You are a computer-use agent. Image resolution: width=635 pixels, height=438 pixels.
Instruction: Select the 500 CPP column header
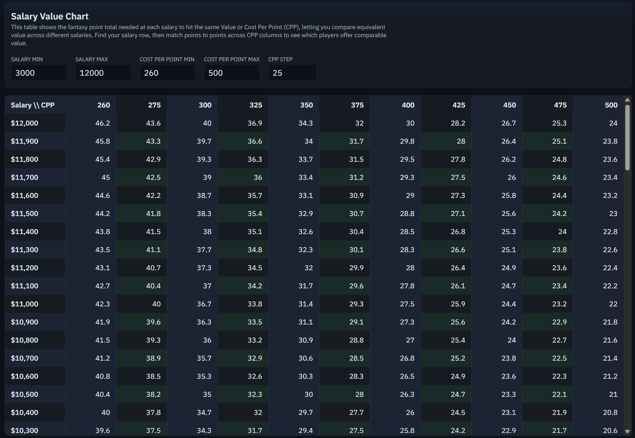(x=598, y=105)
